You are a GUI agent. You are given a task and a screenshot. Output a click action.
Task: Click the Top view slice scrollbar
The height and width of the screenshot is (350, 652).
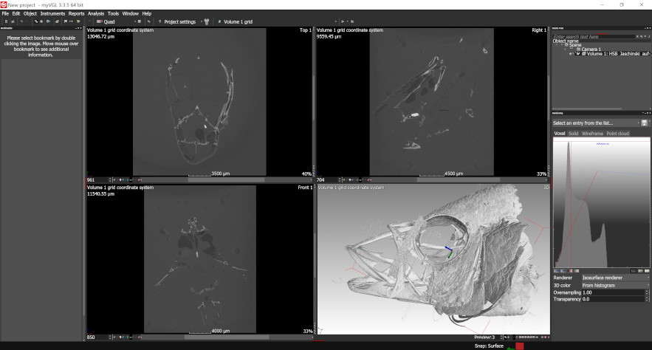point(226,180)
